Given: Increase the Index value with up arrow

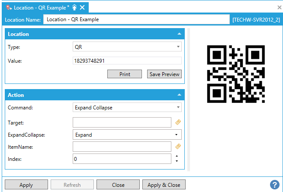Looking at the screenshot, I should point(177,157).
